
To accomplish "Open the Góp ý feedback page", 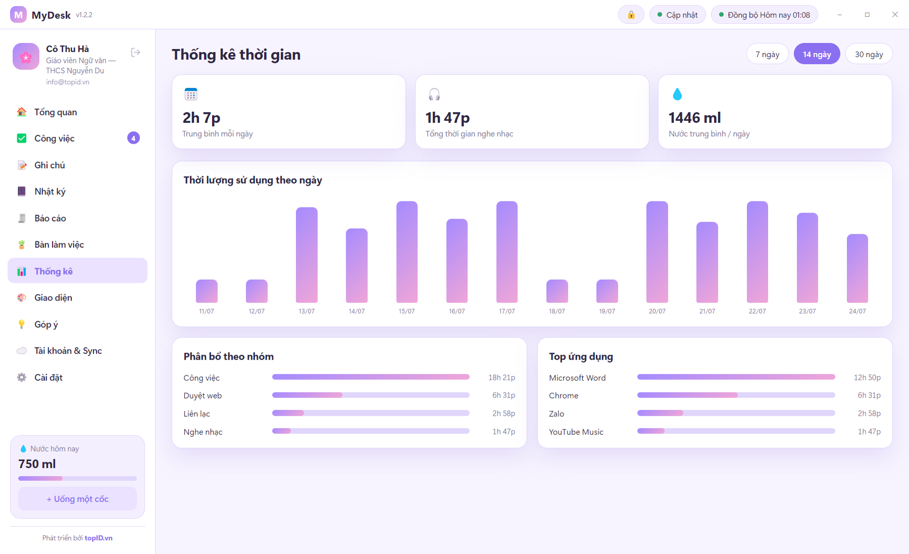I will (x=77, y=324).
